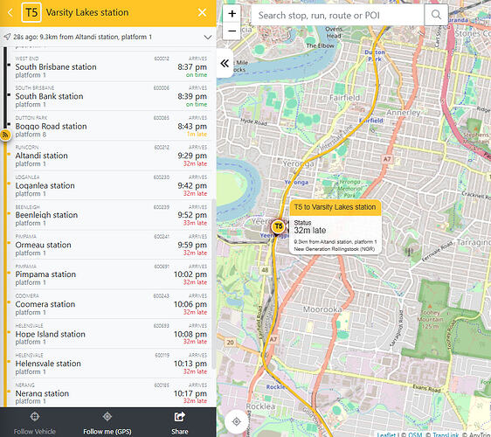The image size is (491, 437).
Task: Click the Fairfield suburb label on map
Action: tap(344, 98)
